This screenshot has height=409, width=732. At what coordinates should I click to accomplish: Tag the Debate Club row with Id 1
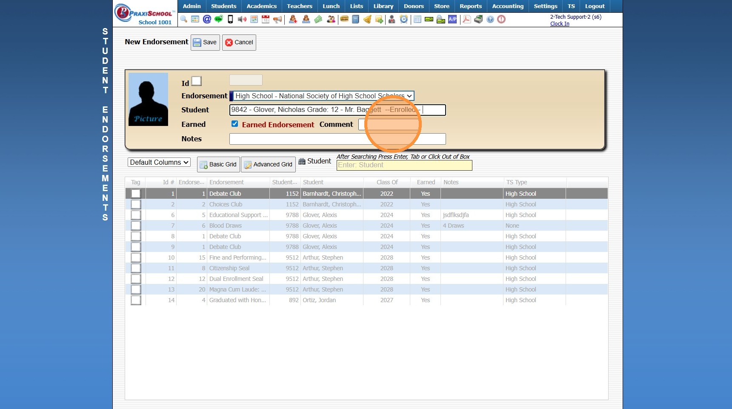[x=136, y=194]
